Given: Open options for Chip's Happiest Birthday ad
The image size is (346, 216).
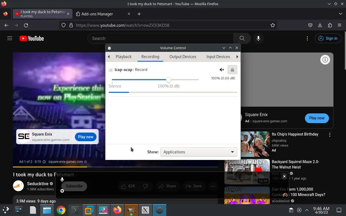Looking at the screenshot, I should [330, 135].
